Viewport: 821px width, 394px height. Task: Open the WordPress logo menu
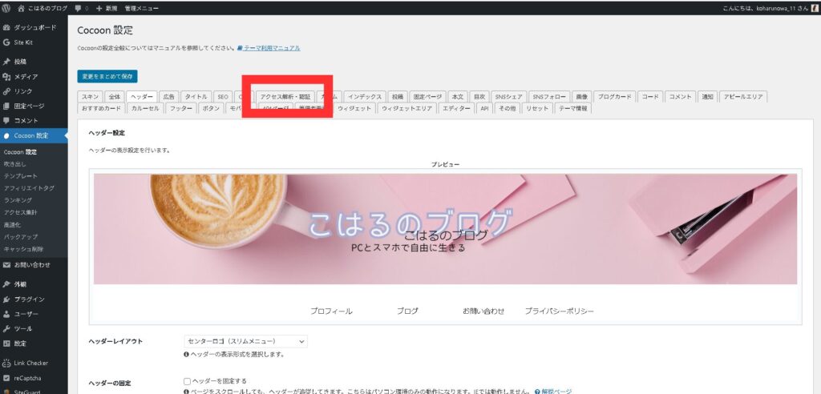6,8
